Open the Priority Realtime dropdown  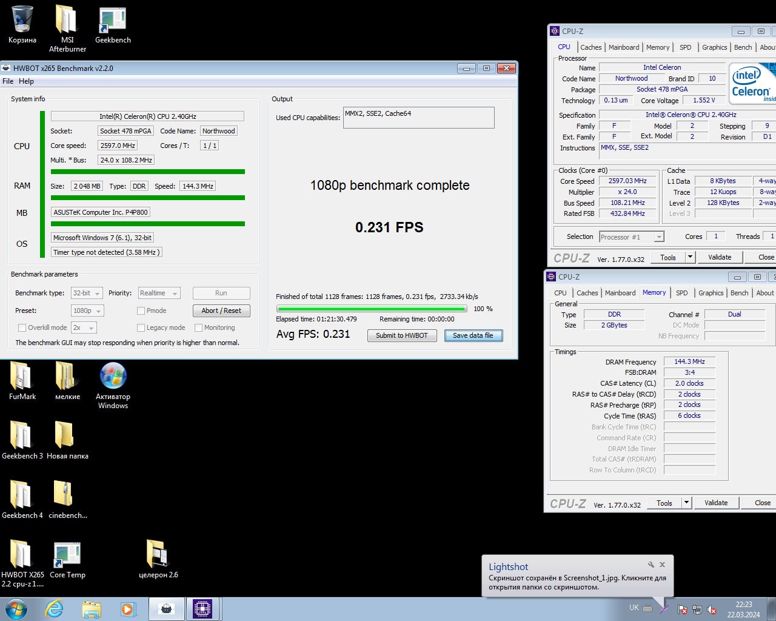pos(159,293)
